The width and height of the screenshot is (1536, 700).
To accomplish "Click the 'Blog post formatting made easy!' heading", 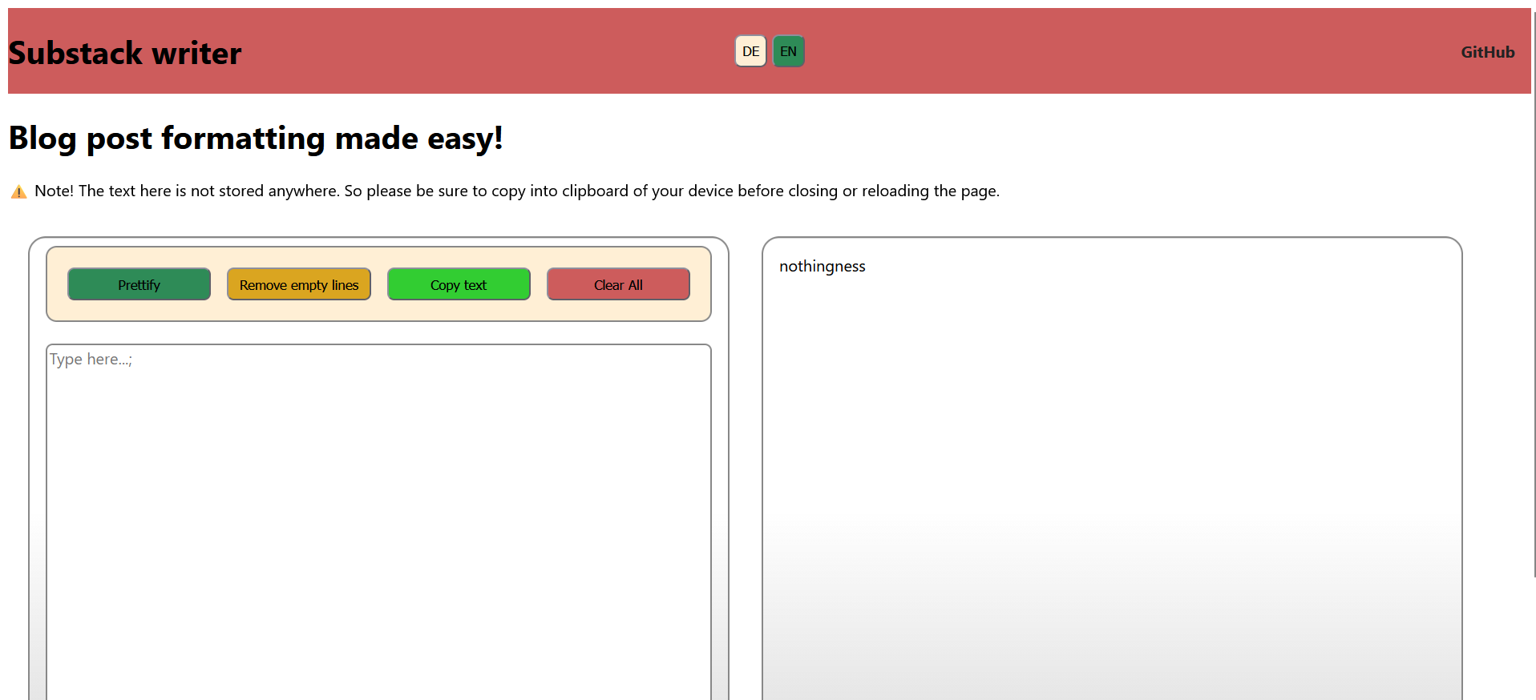I will coord(256,139).
